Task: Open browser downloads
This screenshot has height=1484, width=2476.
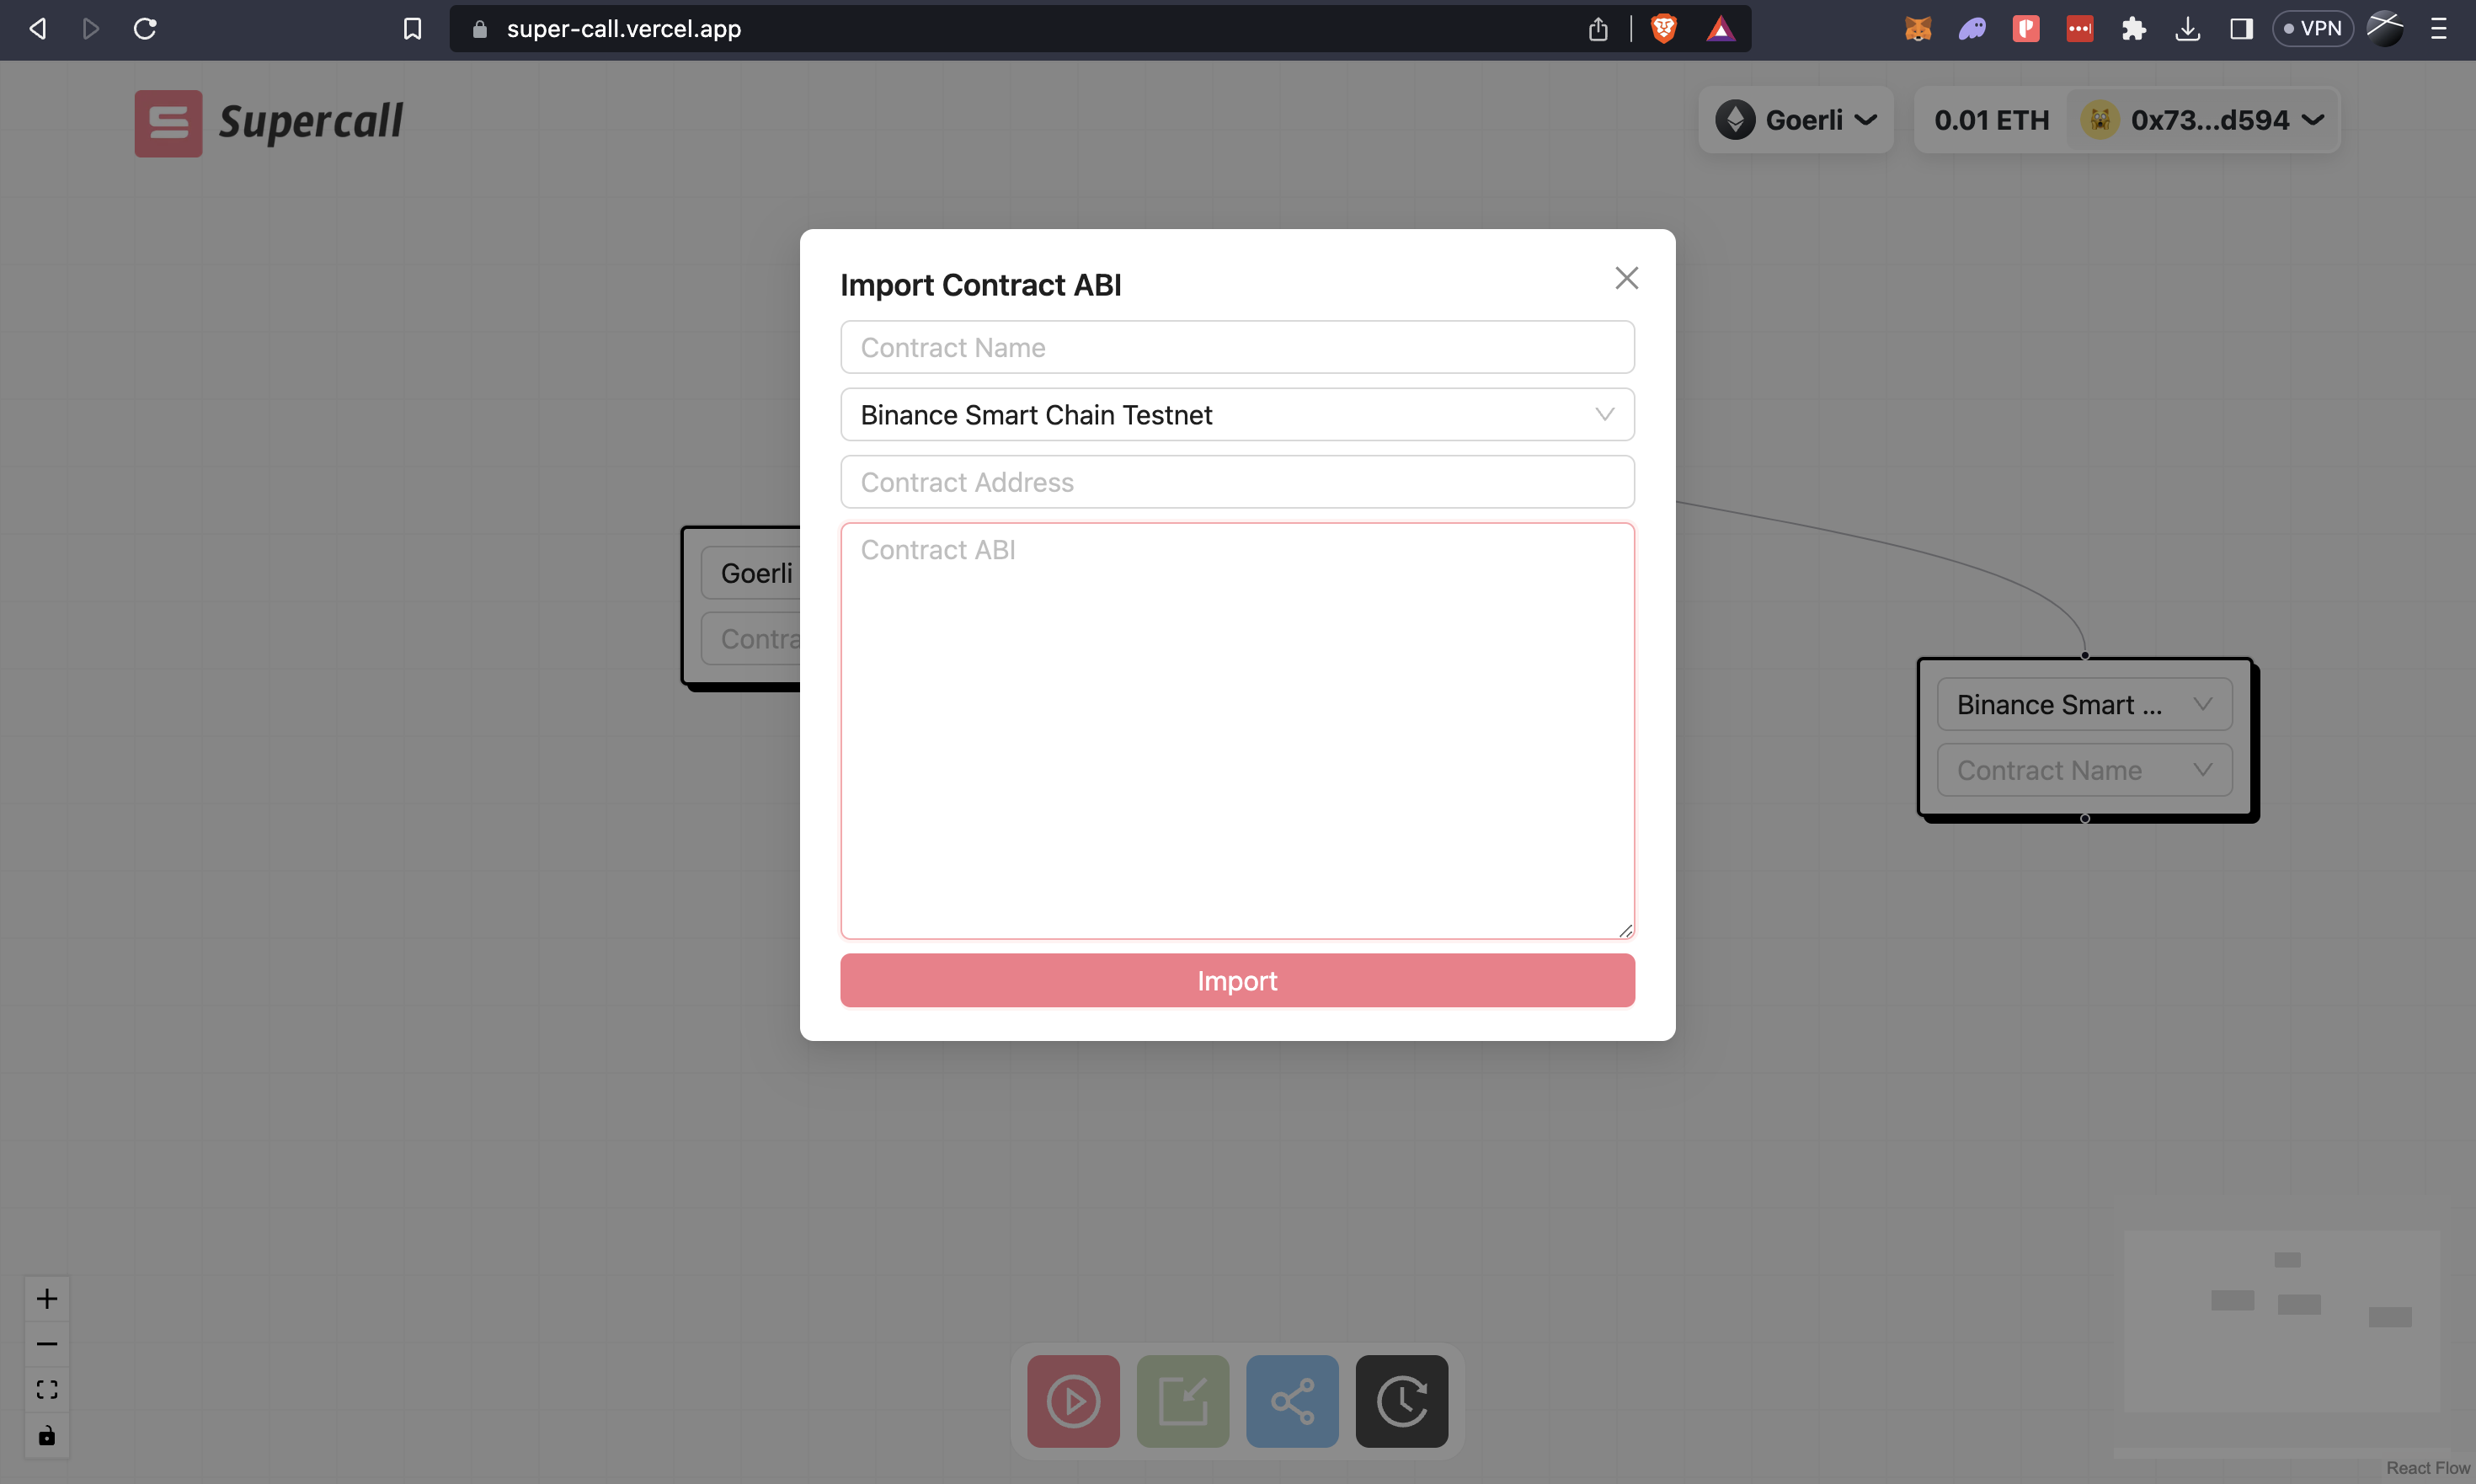Action: [2188, 29]
